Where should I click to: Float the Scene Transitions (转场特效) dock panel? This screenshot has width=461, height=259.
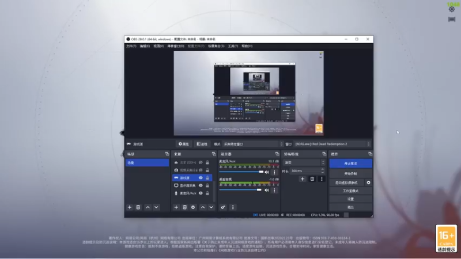tap(324, 154)
